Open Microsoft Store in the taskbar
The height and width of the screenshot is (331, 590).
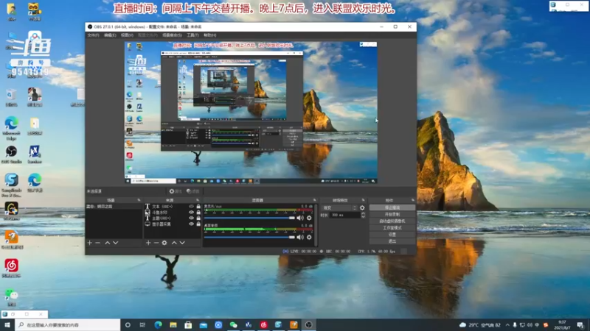pyautogui.click(x=188, y=324)
